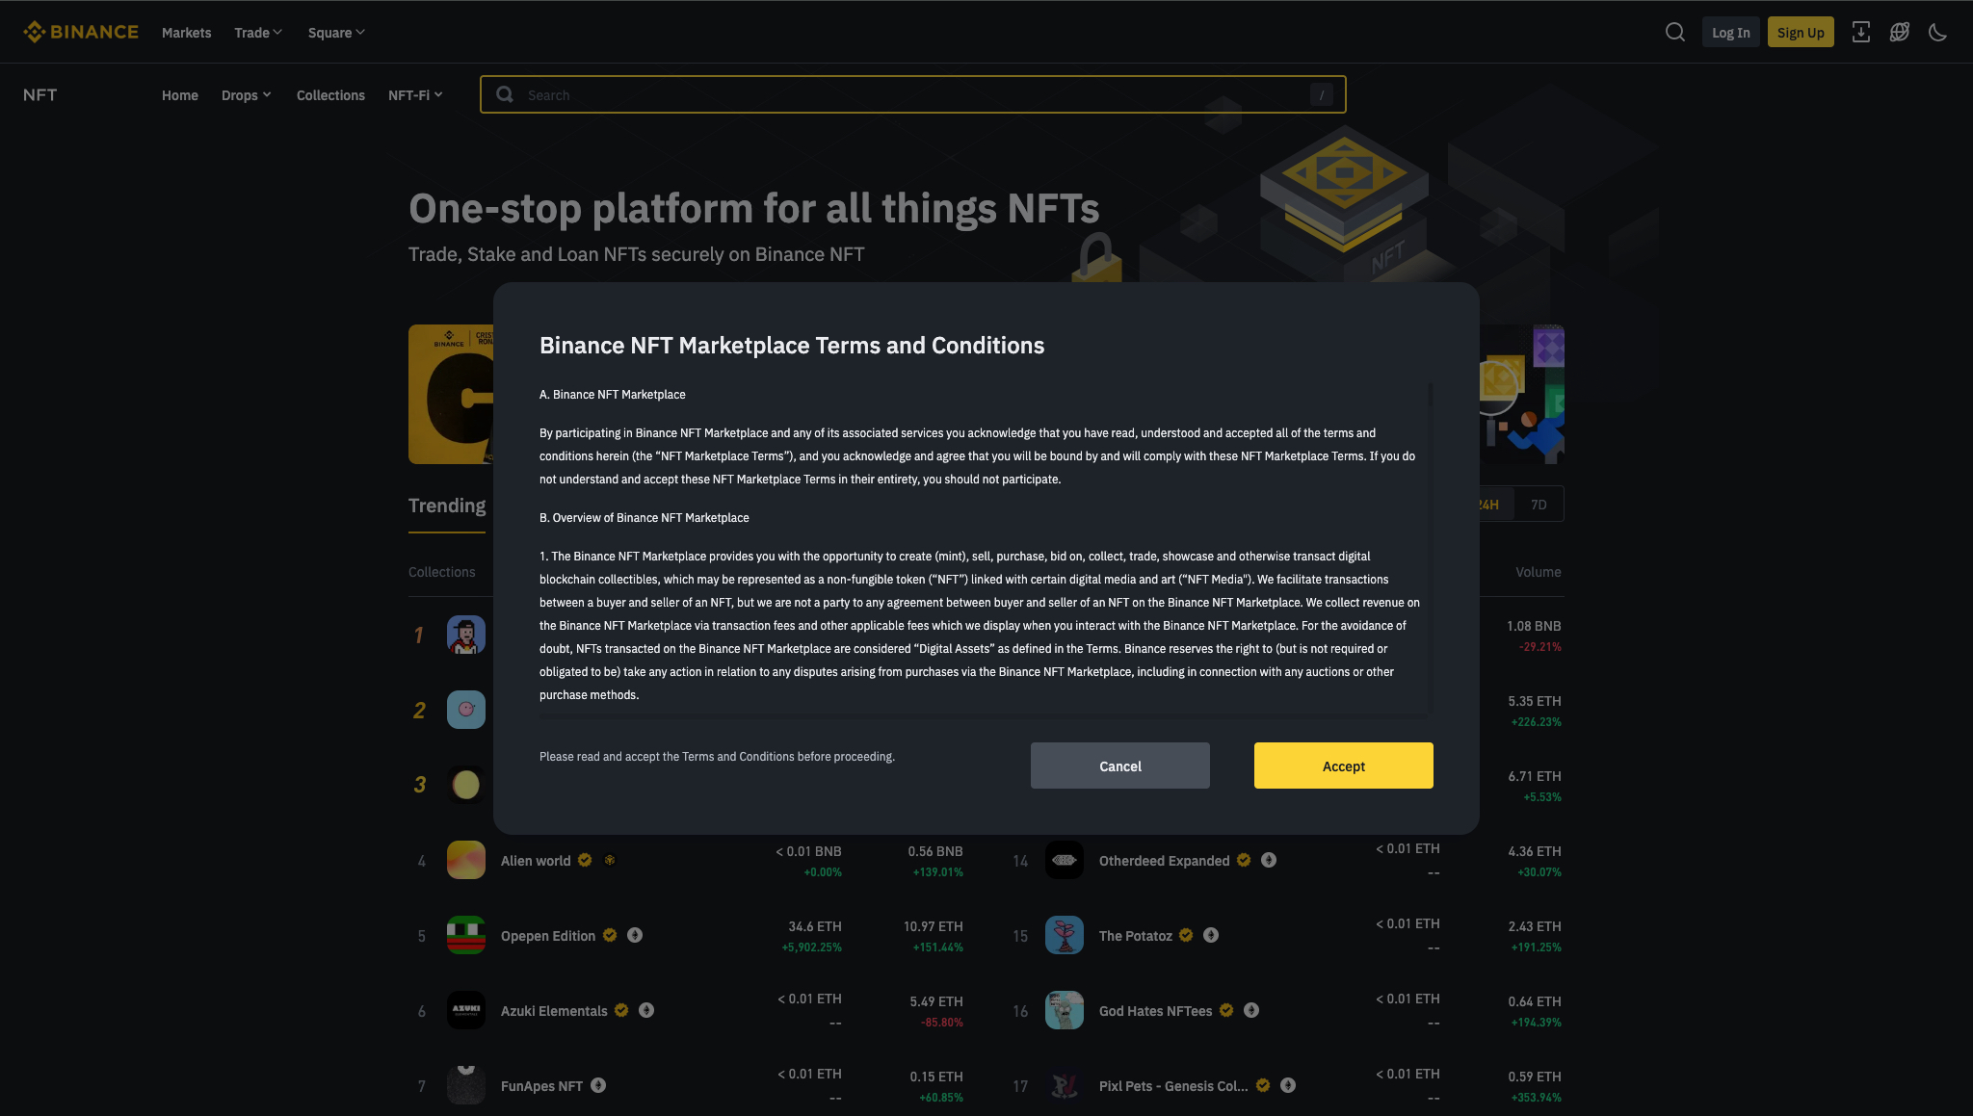This screenshot has height=1116, width=1973.
Task: Click the BNB chain icon beside Alien world
Action: pyautogui.click(x=610, y=860)
